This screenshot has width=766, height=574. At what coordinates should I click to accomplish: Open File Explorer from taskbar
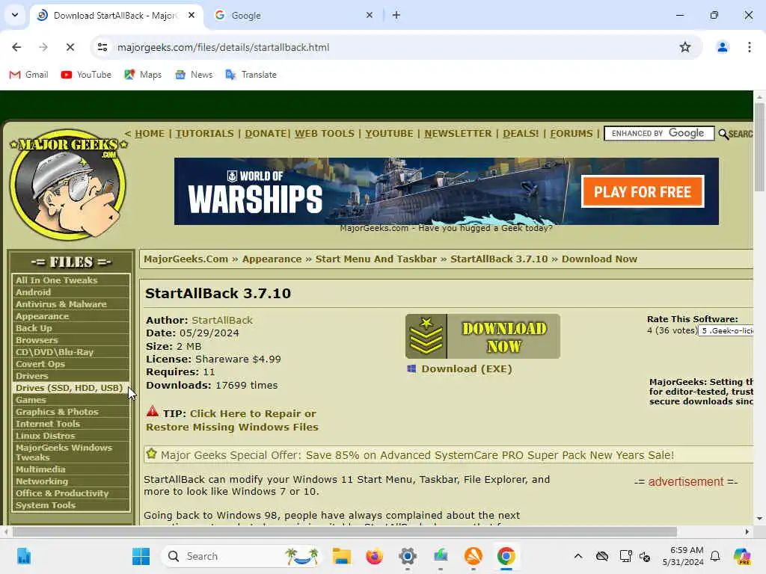coord(341,556)
